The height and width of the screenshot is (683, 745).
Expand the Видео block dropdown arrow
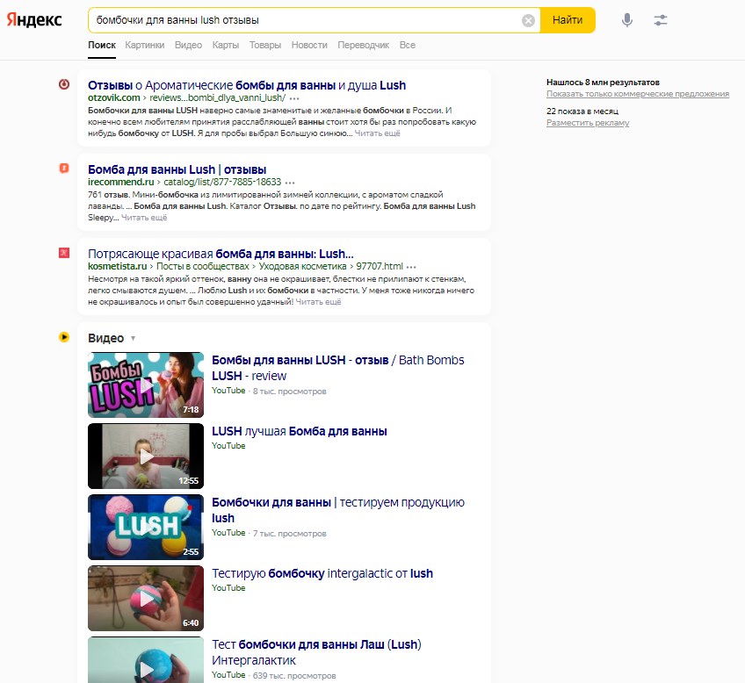pyautogui.click(x=133, y=338)
